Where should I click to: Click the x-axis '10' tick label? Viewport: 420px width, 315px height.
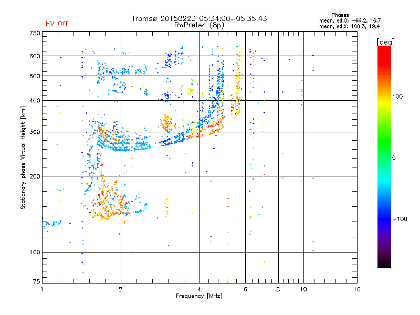pyautogui.click(x=303, y=289)
